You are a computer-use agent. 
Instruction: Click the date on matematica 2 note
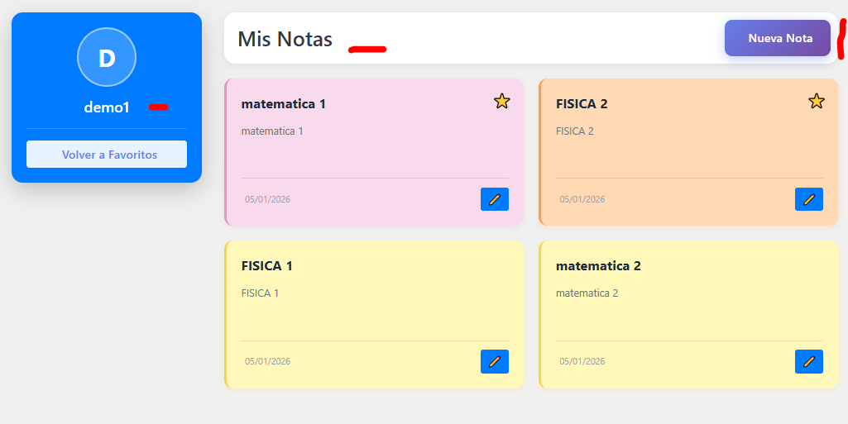pyautogui.click(x=582, y=361)
